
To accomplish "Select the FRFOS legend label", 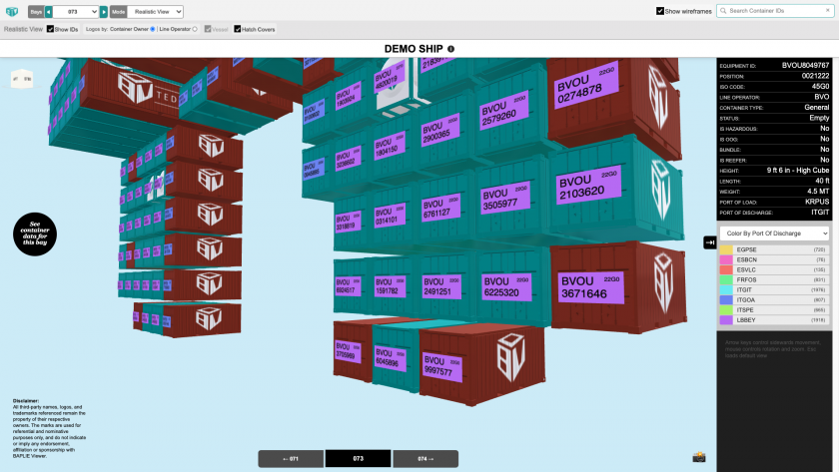I will click(746, 279).
